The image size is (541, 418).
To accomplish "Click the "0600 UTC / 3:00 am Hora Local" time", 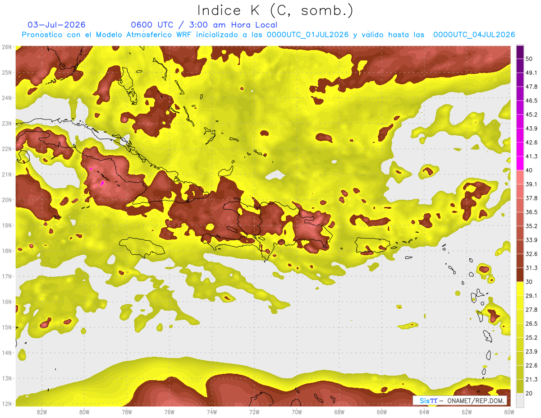I will [x=204, y=25].
